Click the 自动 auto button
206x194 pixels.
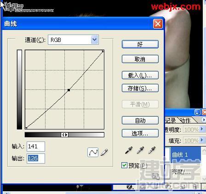coord(140,120)
